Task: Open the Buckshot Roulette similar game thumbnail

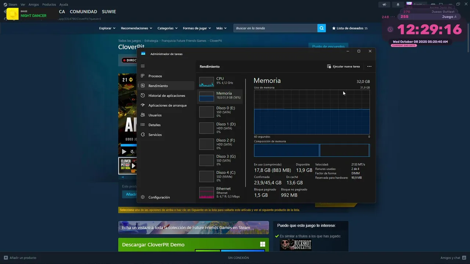Action: [296, 245]
